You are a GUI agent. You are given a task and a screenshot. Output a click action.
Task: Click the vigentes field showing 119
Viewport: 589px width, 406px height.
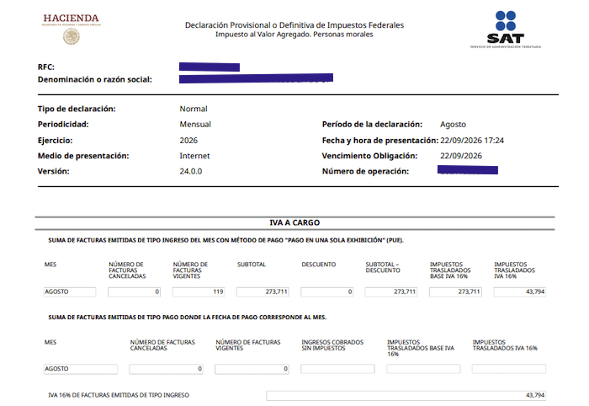coord(199,292)
